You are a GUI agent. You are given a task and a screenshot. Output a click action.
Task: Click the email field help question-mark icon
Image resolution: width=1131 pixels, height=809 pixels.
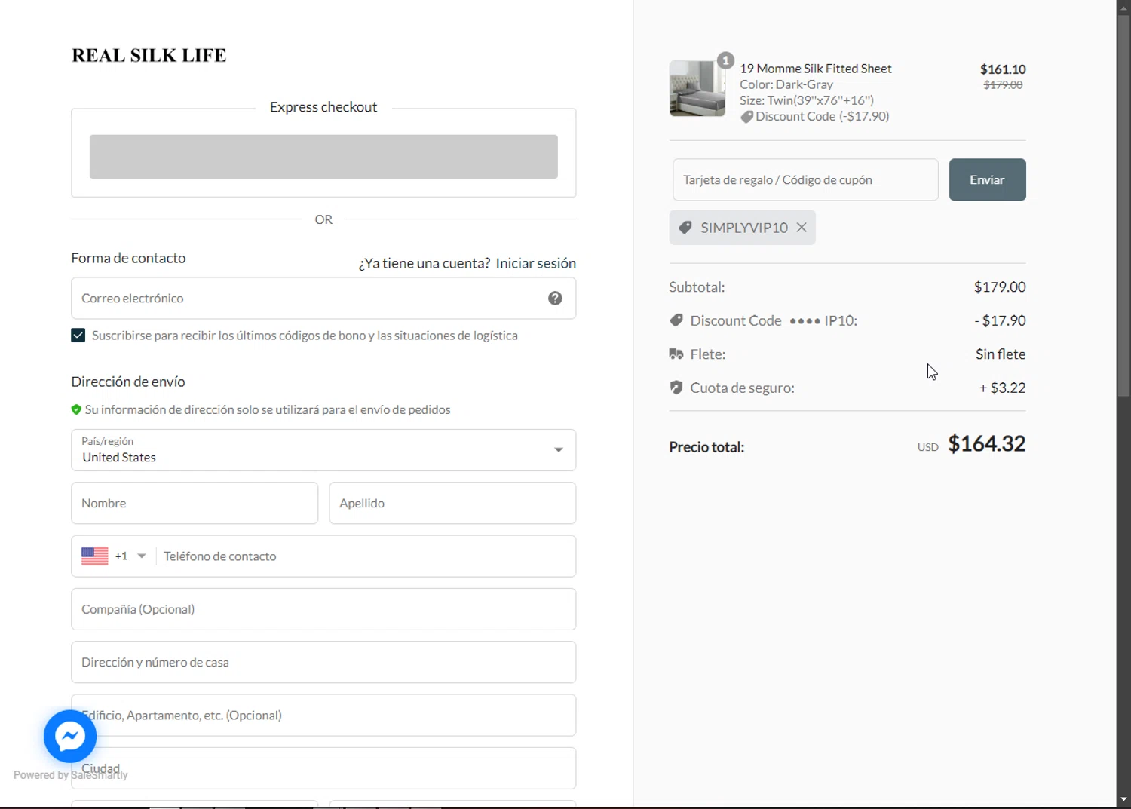[555, 298]
